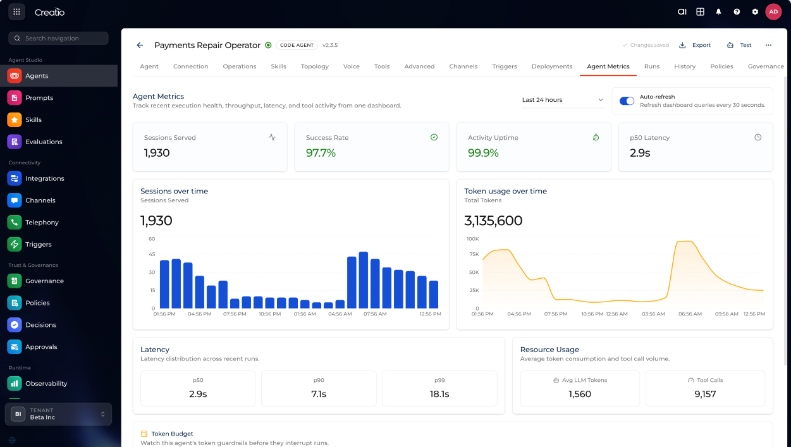Toggle the Auto-refresh switch off
The image size is (791, 447).
tap(627, 101)
